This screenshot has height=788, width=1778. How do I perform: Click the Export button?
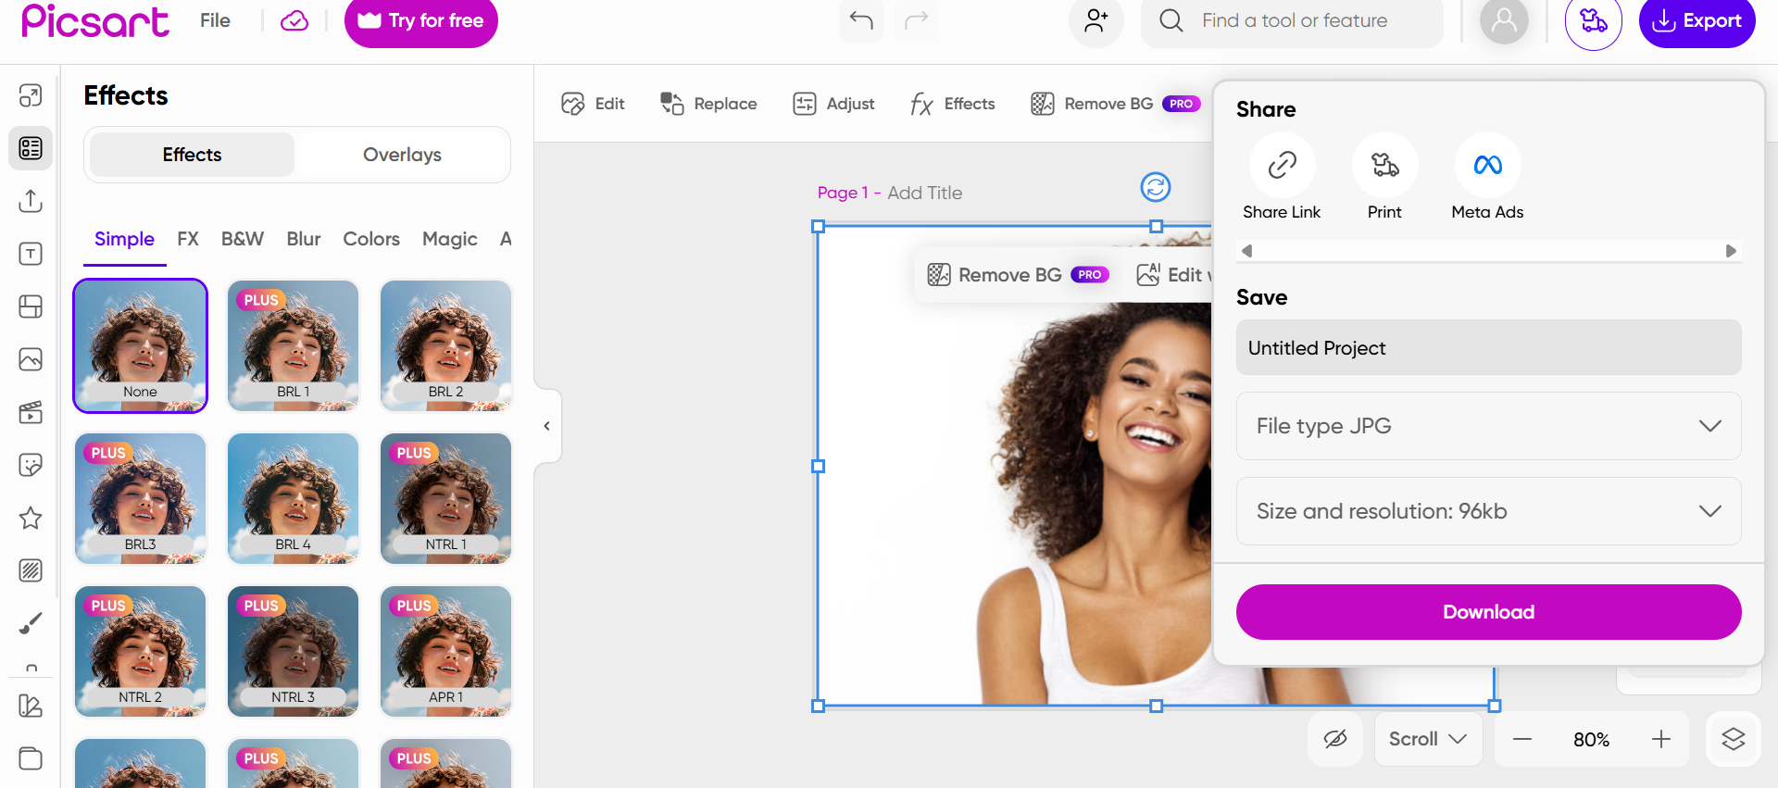click(x=1697, y=20)
